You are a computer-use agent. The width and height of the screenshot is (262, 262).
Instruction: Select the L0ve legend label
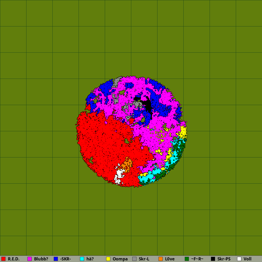(x=170, y=259)
